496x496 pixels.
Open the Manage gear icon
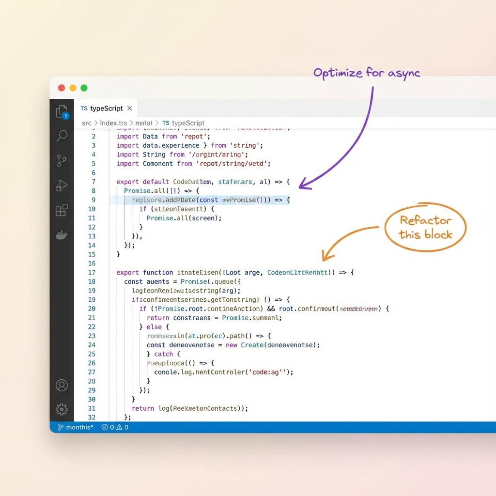tap(62, 409)
